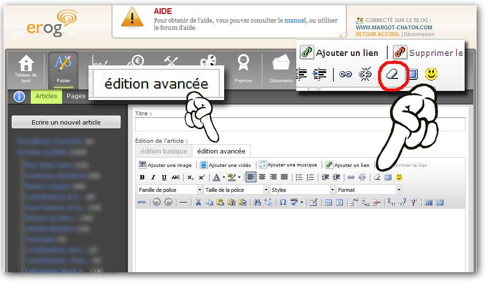Screen dimensions: 493x290
Task: Toggle align left
Action: coord(251,177)
